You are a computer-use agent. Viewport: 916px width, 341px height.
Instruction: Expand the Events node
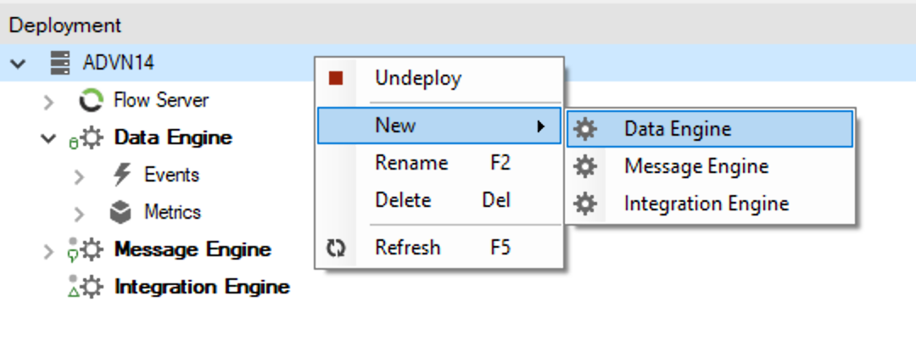click(x=79, y=176)
